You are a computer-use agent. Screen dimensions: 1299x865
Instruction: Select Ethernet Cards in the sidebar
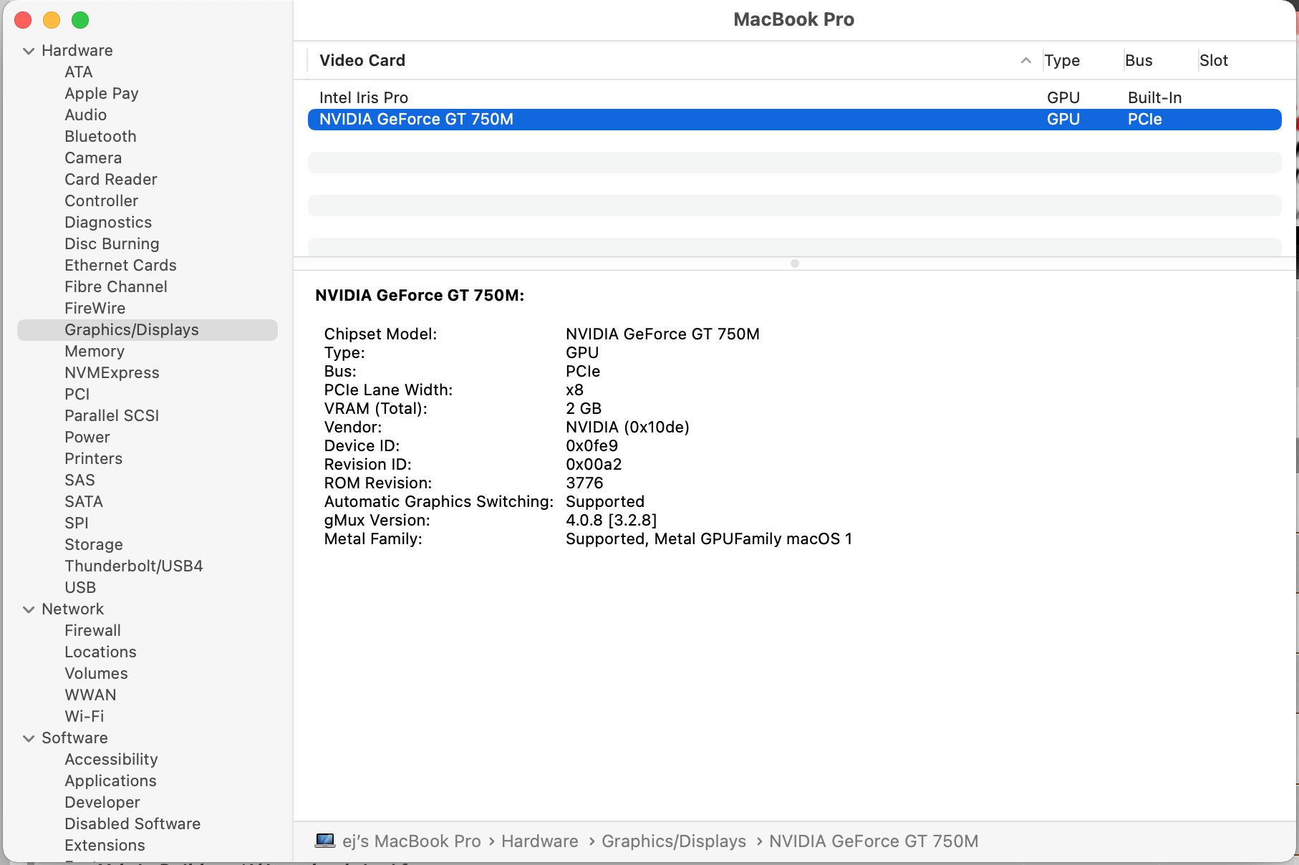(120, 266)
